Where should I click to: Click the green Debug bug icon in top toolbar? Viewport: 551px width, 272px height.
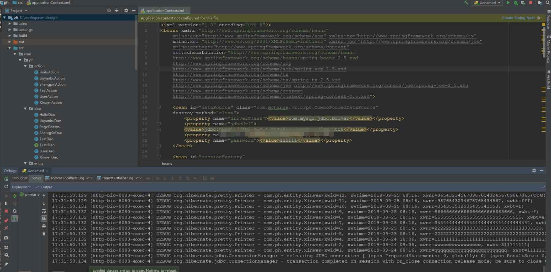(x=516, y=2)
